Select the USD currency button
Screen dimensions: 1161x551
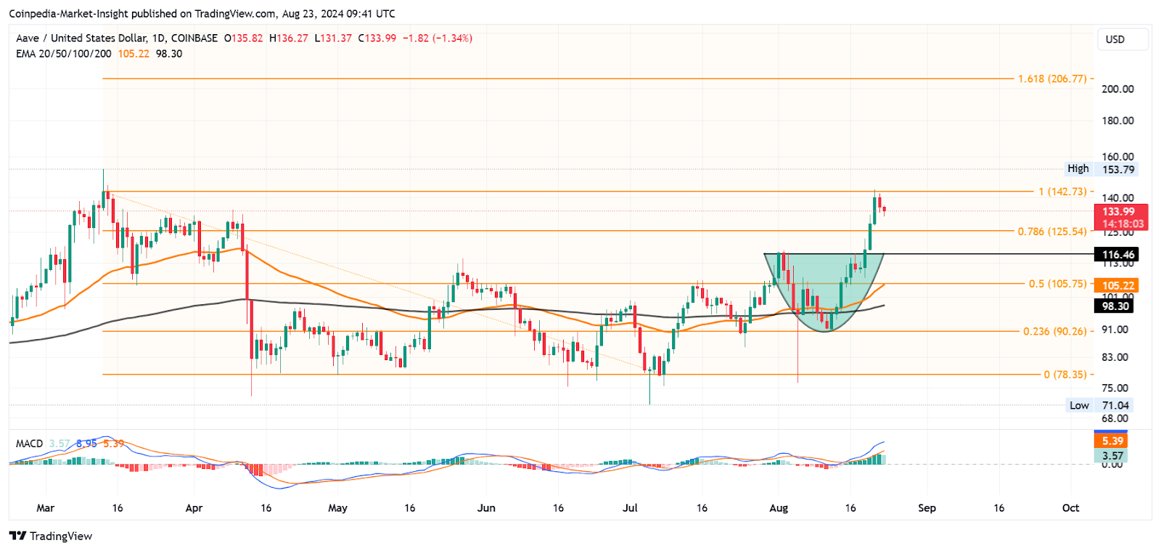(1123, 39)
